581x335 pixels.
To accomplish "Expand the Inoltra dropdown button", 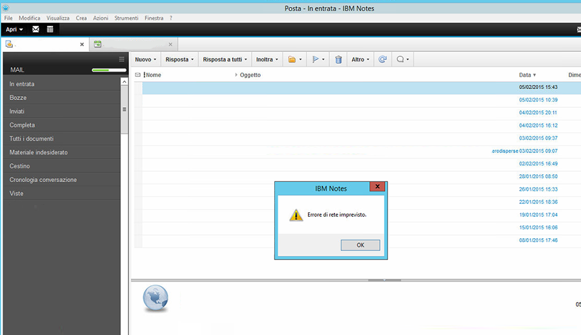I will point(267,59).
